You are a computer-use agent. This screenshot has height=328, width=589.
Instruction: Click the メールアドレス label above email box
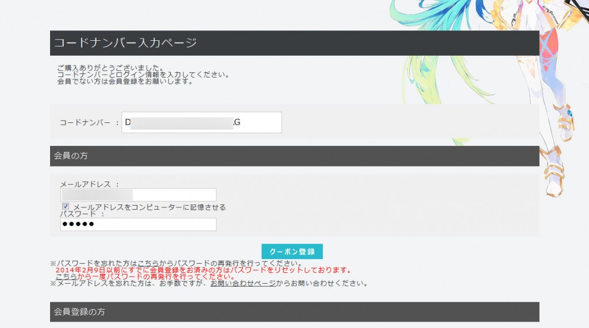coord(86,184)
